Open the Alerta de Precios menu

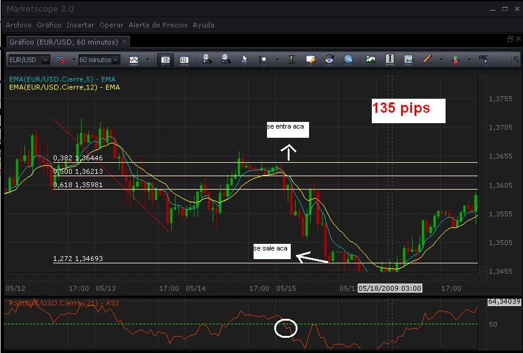click(158, 25)
